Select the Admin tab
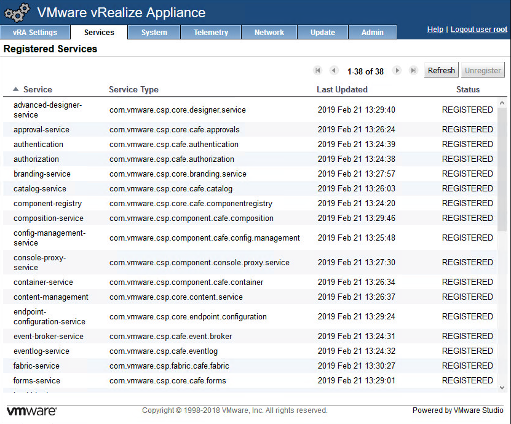 [x=372, y=33]
